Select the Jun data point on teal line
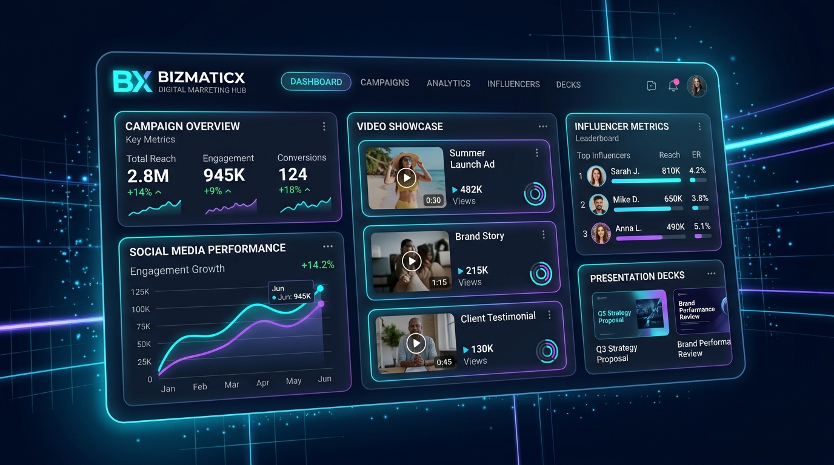This screenshot has height=465, width=834. pos(320,289)
